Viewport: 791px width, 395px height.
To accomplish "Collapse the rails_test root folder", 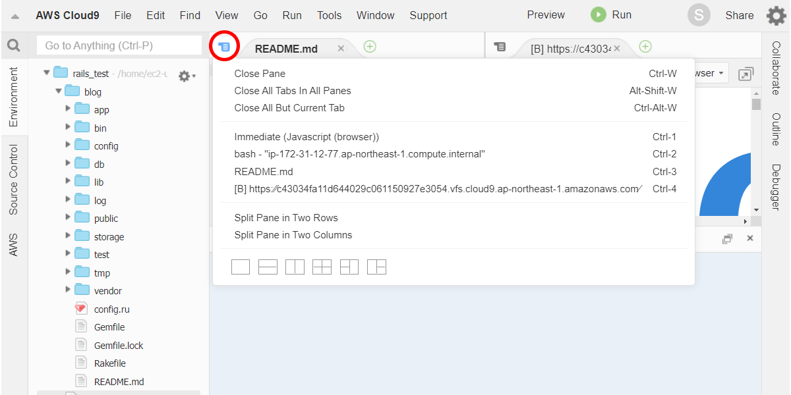I will tap(47, 73).
